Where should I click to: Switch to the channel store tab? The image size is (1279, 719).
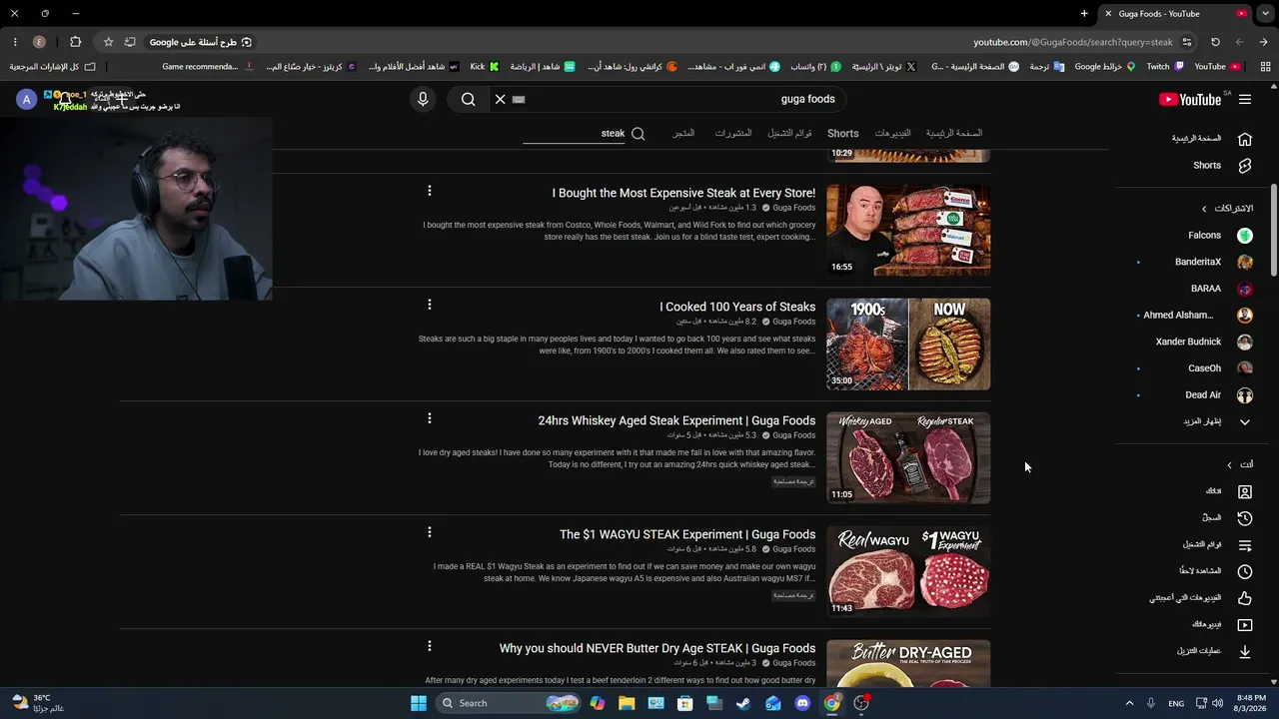point(683,133)
